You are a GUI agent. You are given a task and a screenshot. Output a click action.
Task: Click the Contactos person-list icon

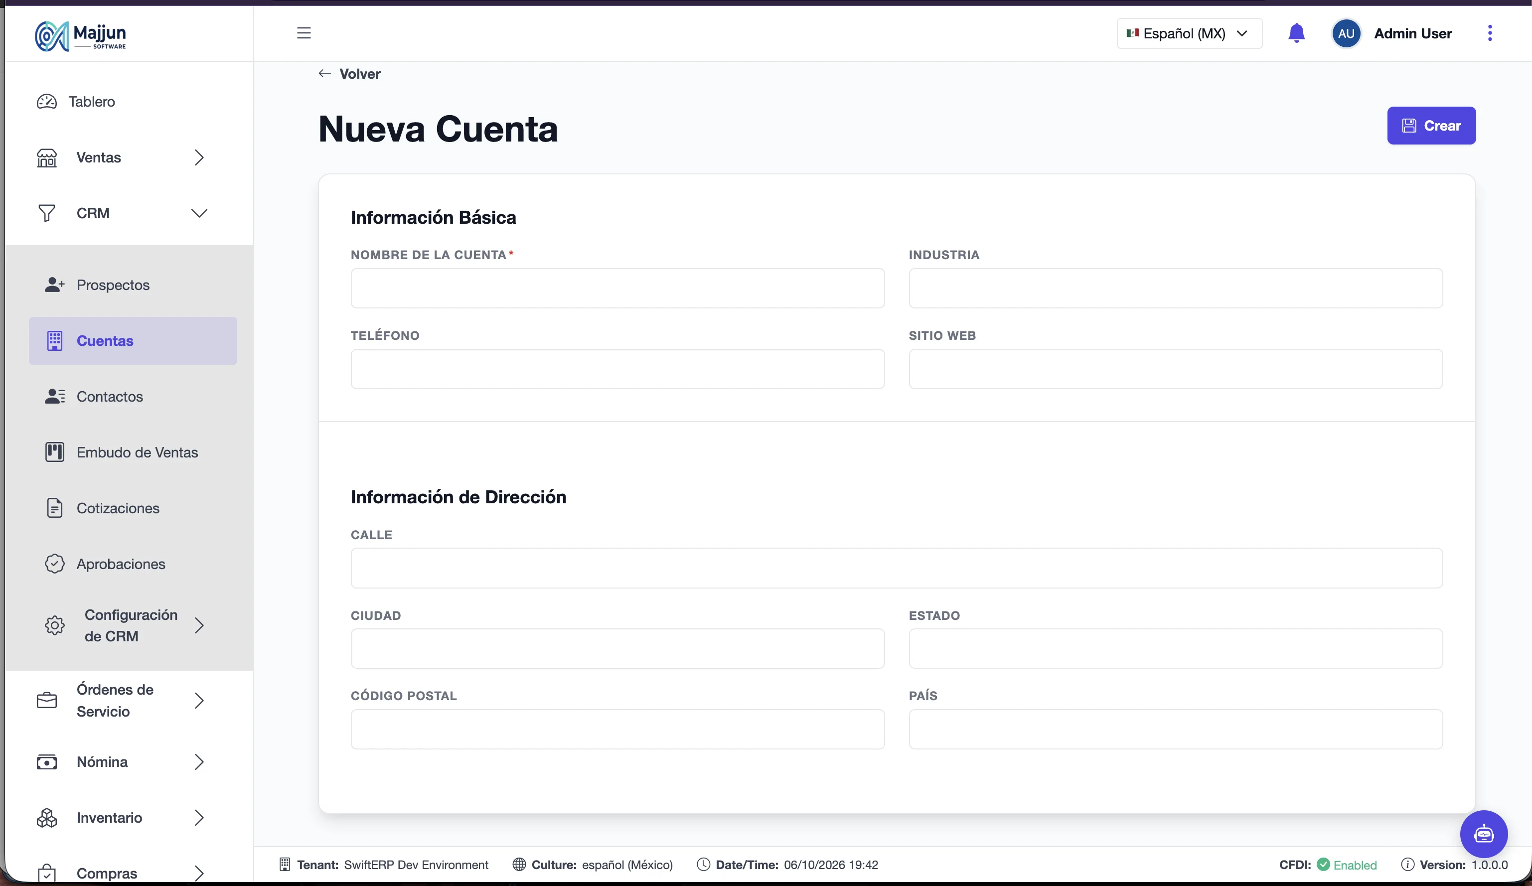tap(55, 396)
